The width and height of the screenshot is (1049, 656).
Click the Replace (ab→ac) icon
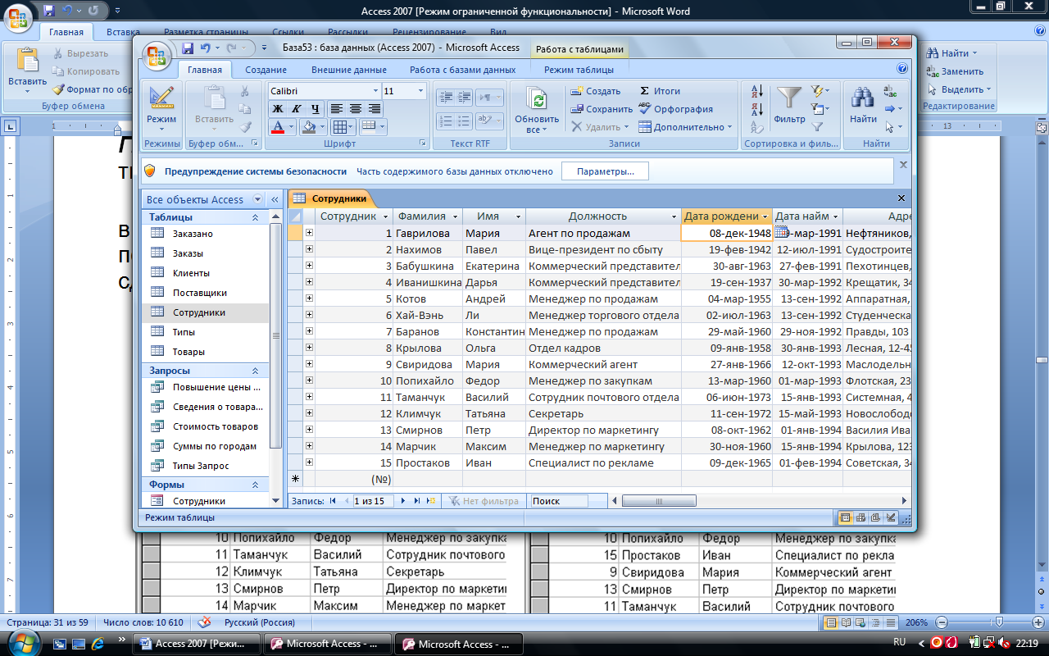coord(890,91)
